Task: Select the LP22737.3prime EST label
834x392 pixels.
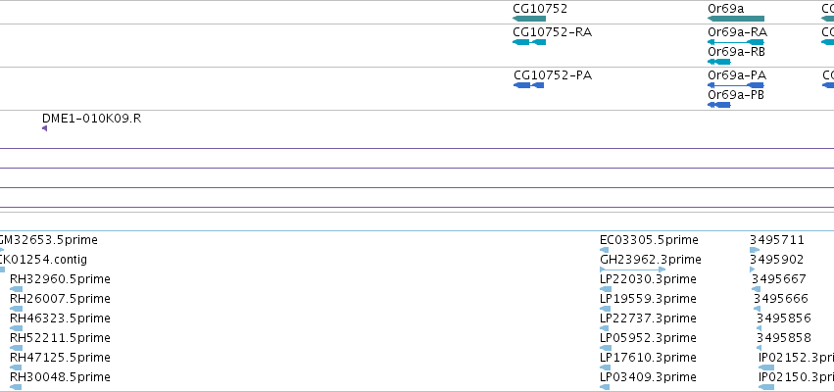Action: [x=648, y=318]
